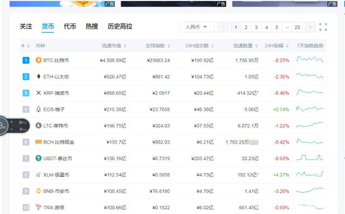Viewport: 345px width, 214px height.
Task: Go to page 5
Action: 277,27
